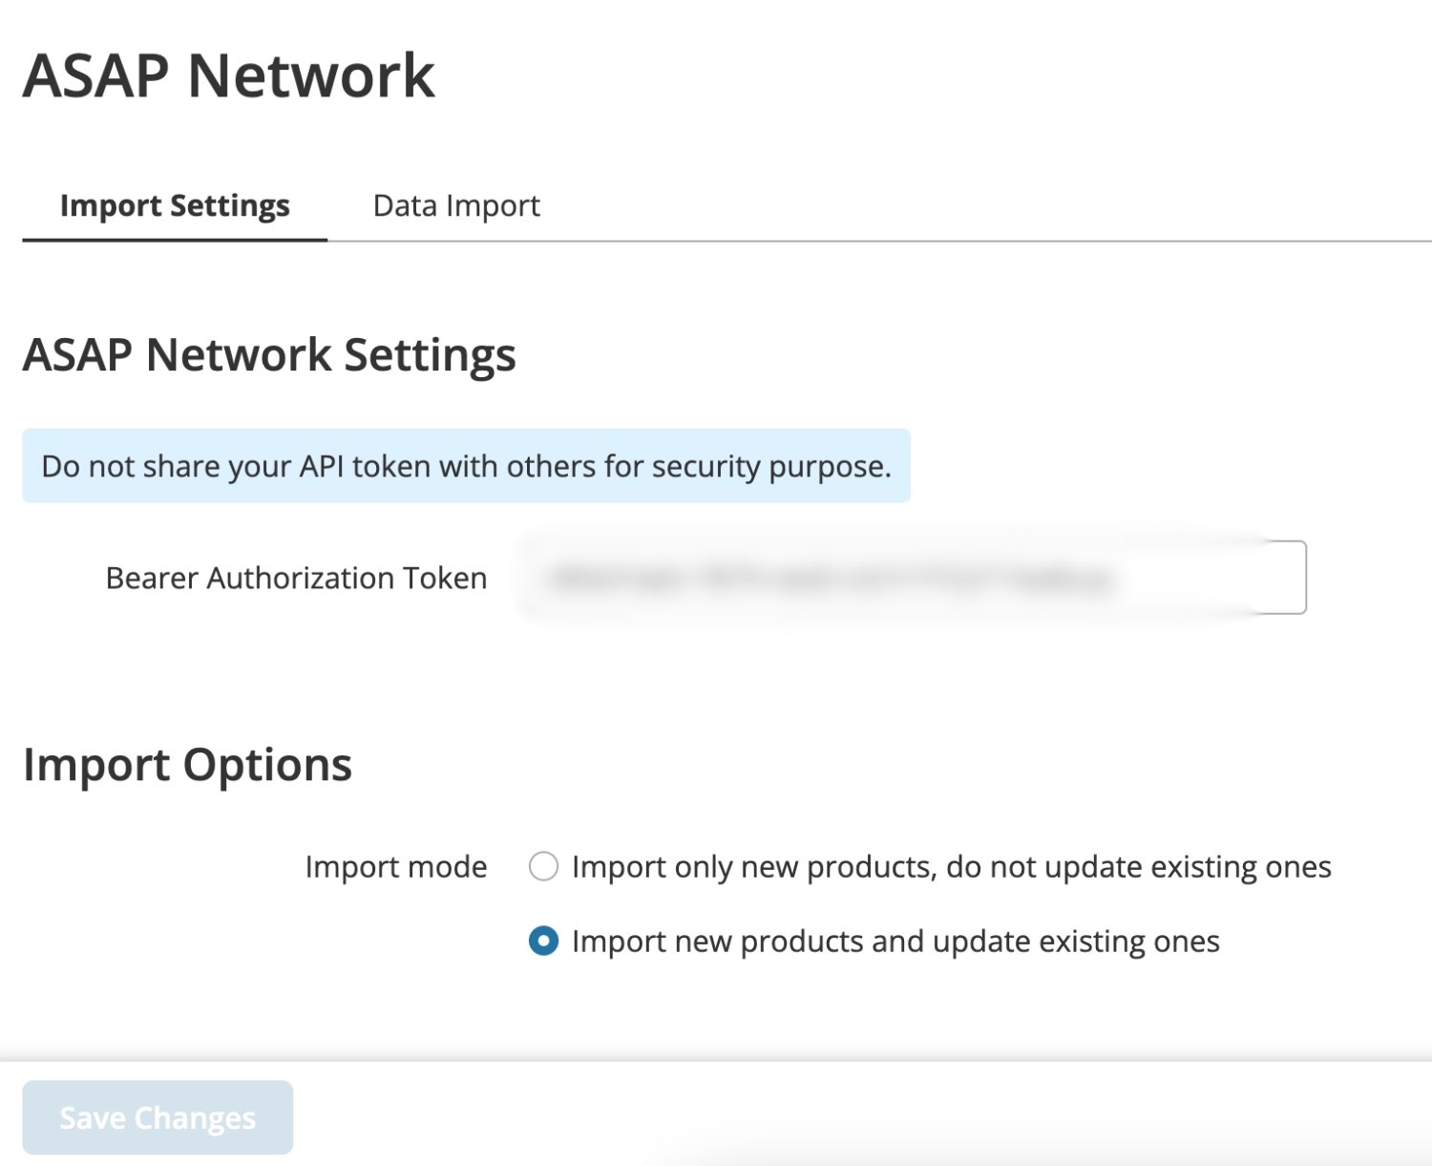Screen dimensions: 1432x1166
Task: Click the Bearer Authorization Token label
Action: tap(297, 577)
